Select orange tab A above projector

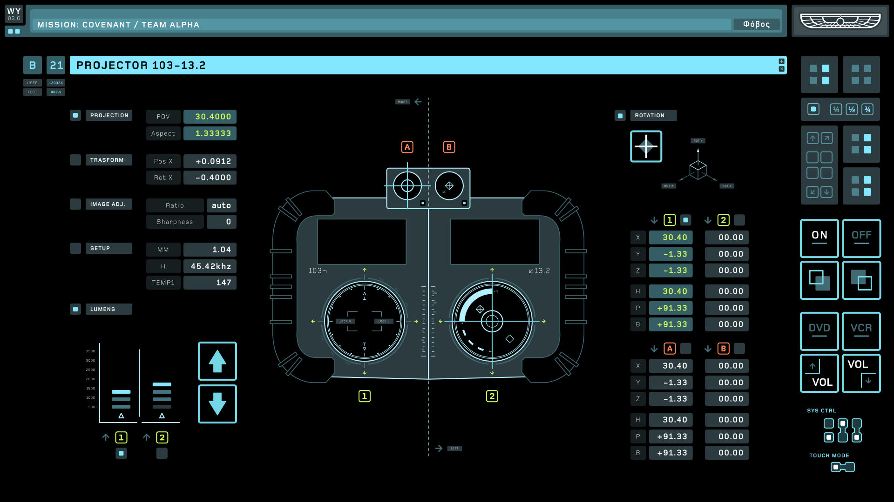407,147
